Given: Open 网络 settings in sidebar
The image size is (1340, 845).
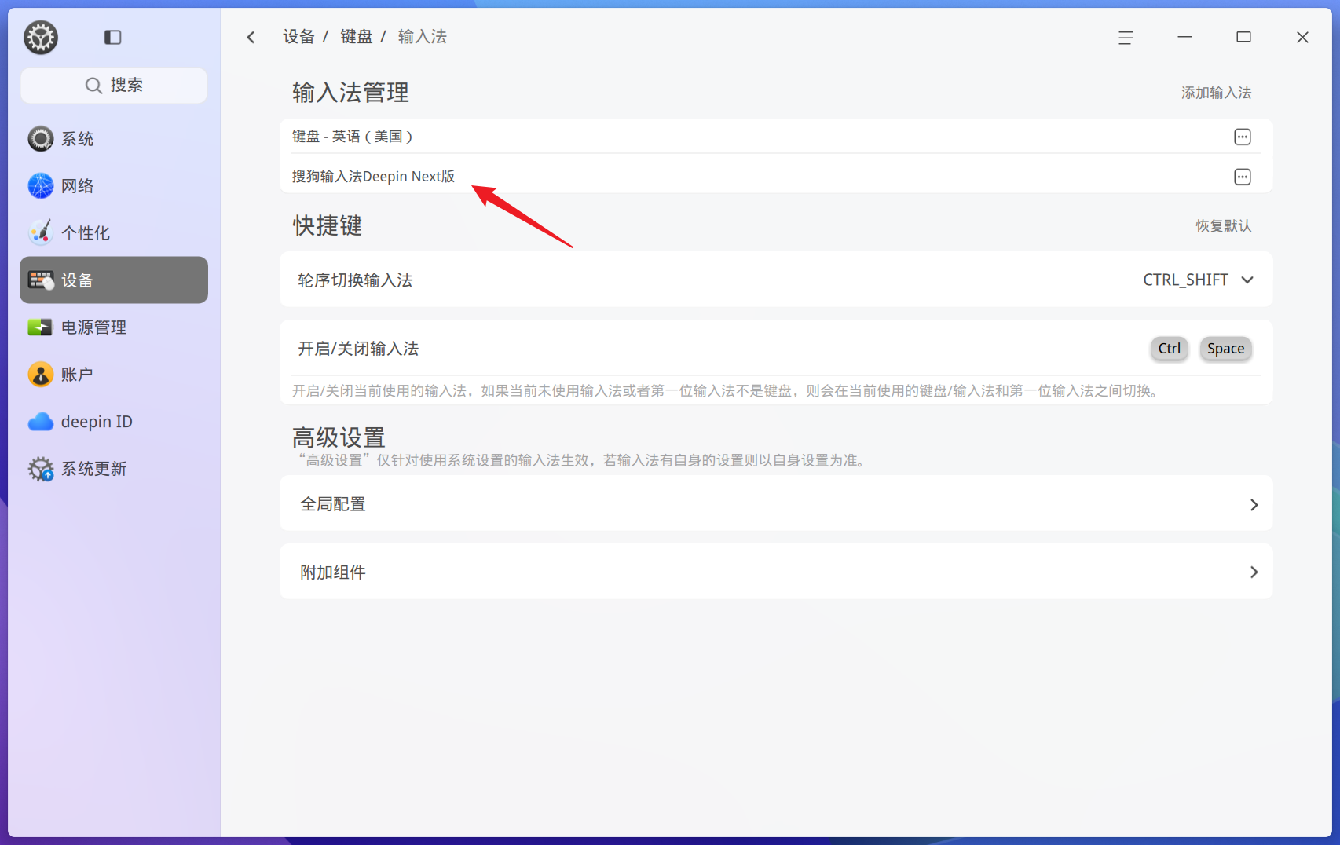Looking at the screenshot, I should [114, 186].
